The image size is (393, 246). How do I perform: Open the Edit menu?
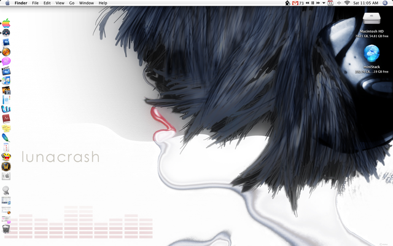click(47, 3)
